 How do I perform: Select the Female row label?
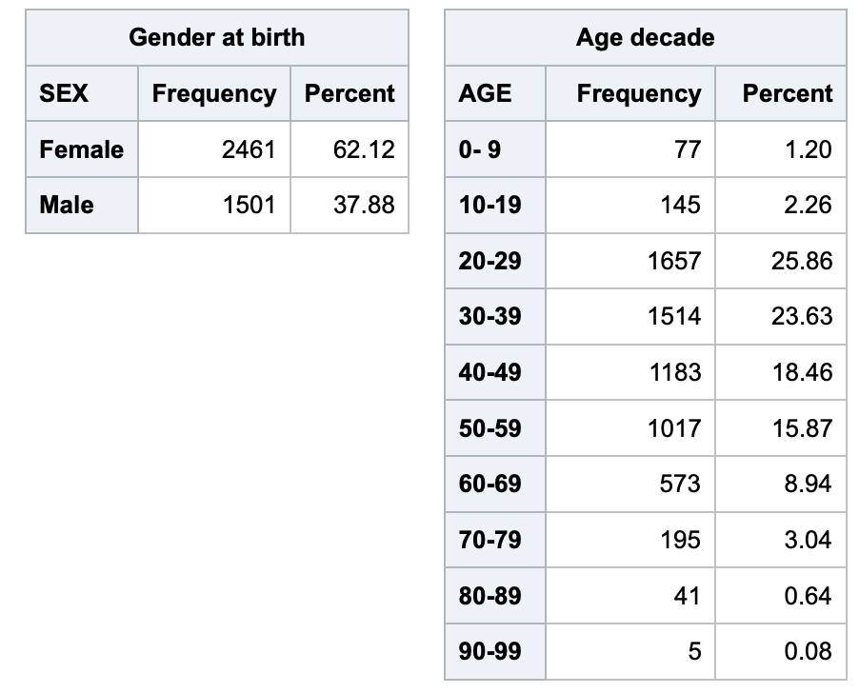tap(82, 149)
